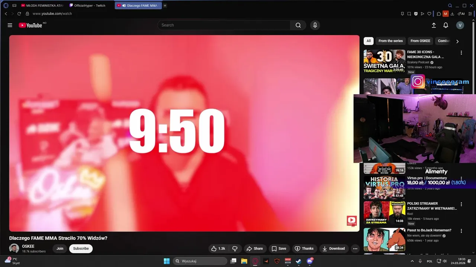476x267 pixels.
Task: Mute the tab via the speaker icon on Dlaczego FAME MMA tab
Action: point(124,6)
